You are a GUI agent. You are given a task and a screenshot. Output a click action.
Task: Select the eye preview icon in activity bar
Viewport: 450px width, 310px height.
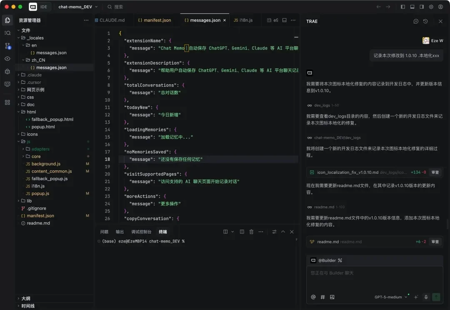[7, 58]
